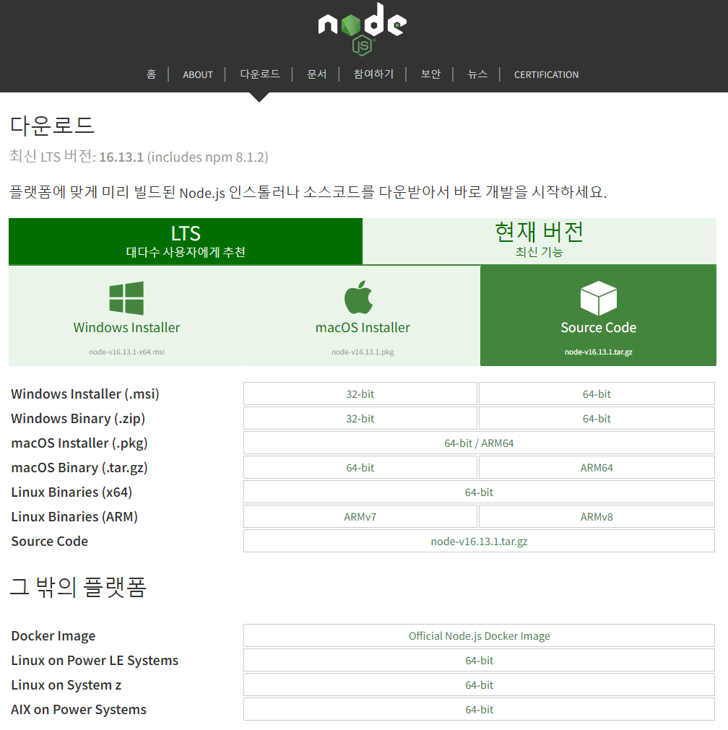Open Official Node.js Docker Image link
The height and width of the screenshot is (730, 728).
(x=479, y=636)
